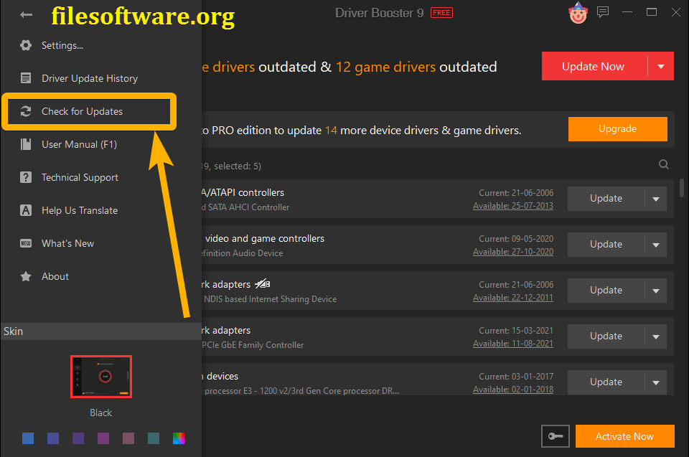Expand dropdown for Audio Device update

[x=656, y=245]
